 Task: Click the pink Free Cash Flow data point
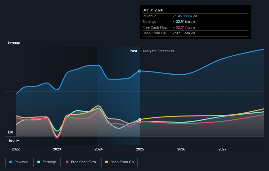click(140, 122)
